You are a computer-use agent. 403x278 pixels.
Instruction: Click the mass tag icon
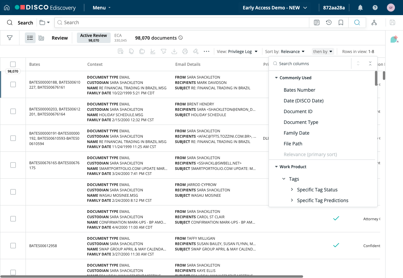click(131, 51)
